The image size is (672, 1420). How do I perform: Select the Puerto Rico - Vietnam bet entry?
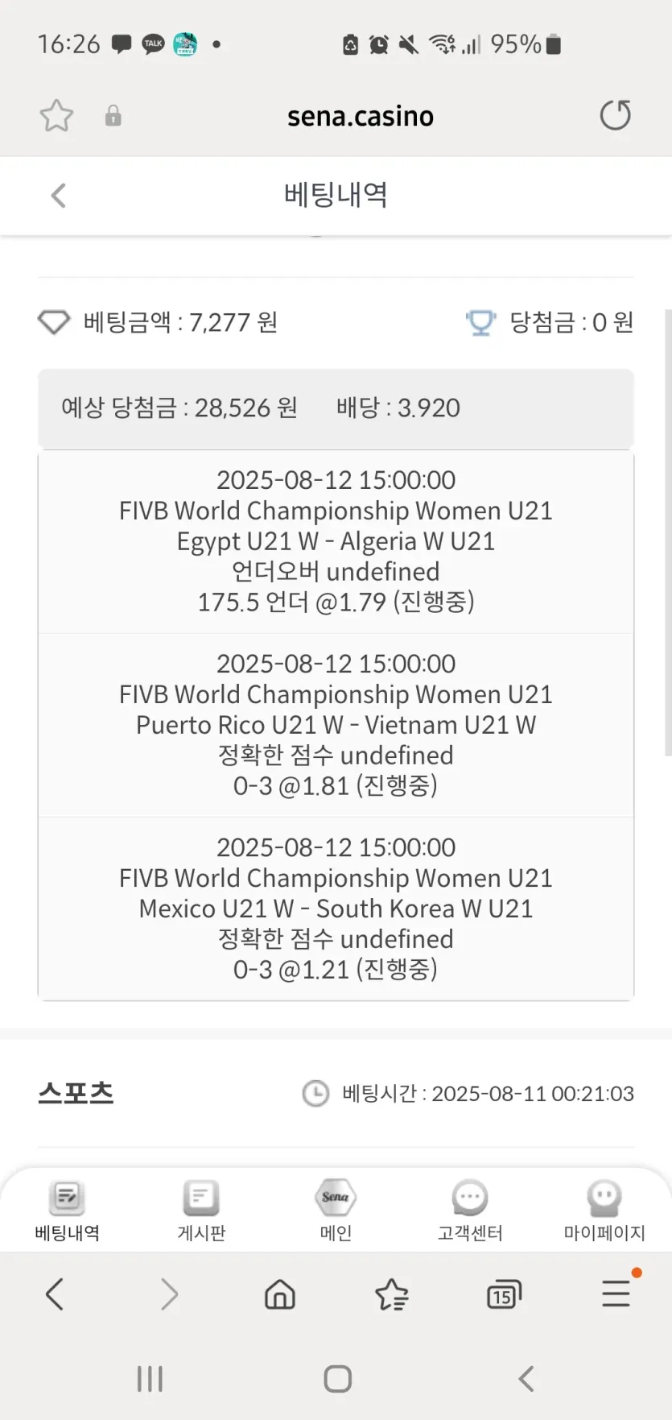[x=336, y=725]
